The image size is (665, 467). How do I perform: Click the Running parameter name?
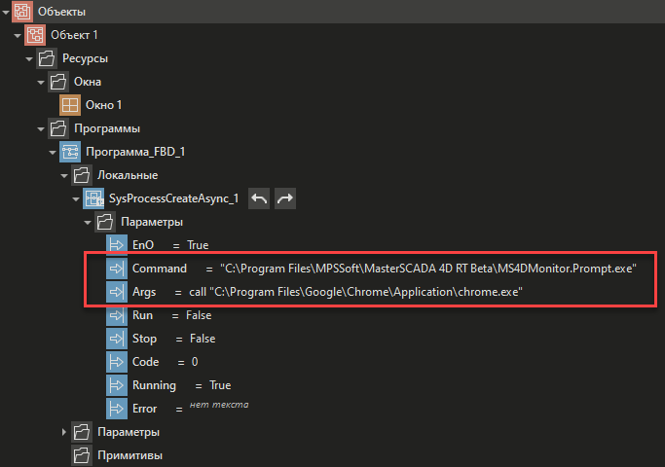(x=154, y=385)
